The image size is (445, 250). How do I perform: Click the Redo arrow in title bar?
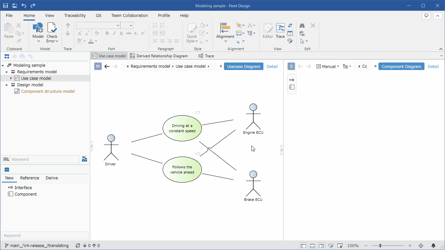[33, 6]
